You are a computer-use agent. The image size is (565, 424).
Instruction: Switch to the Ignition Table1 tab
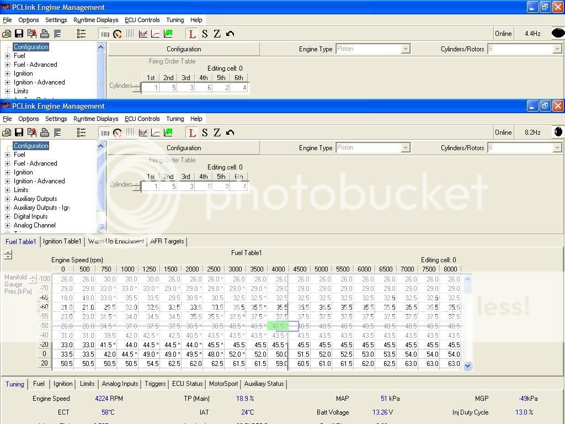[x=62, y=241]
